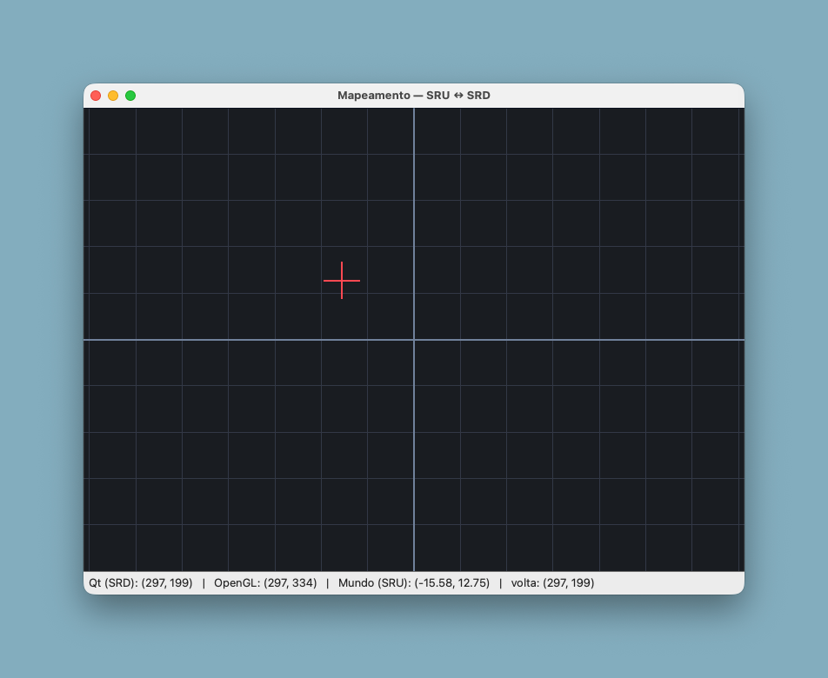The height and width of the screenshot is (678, 828).
Task: Close the Mapeamento window
Action: [96, 96]
